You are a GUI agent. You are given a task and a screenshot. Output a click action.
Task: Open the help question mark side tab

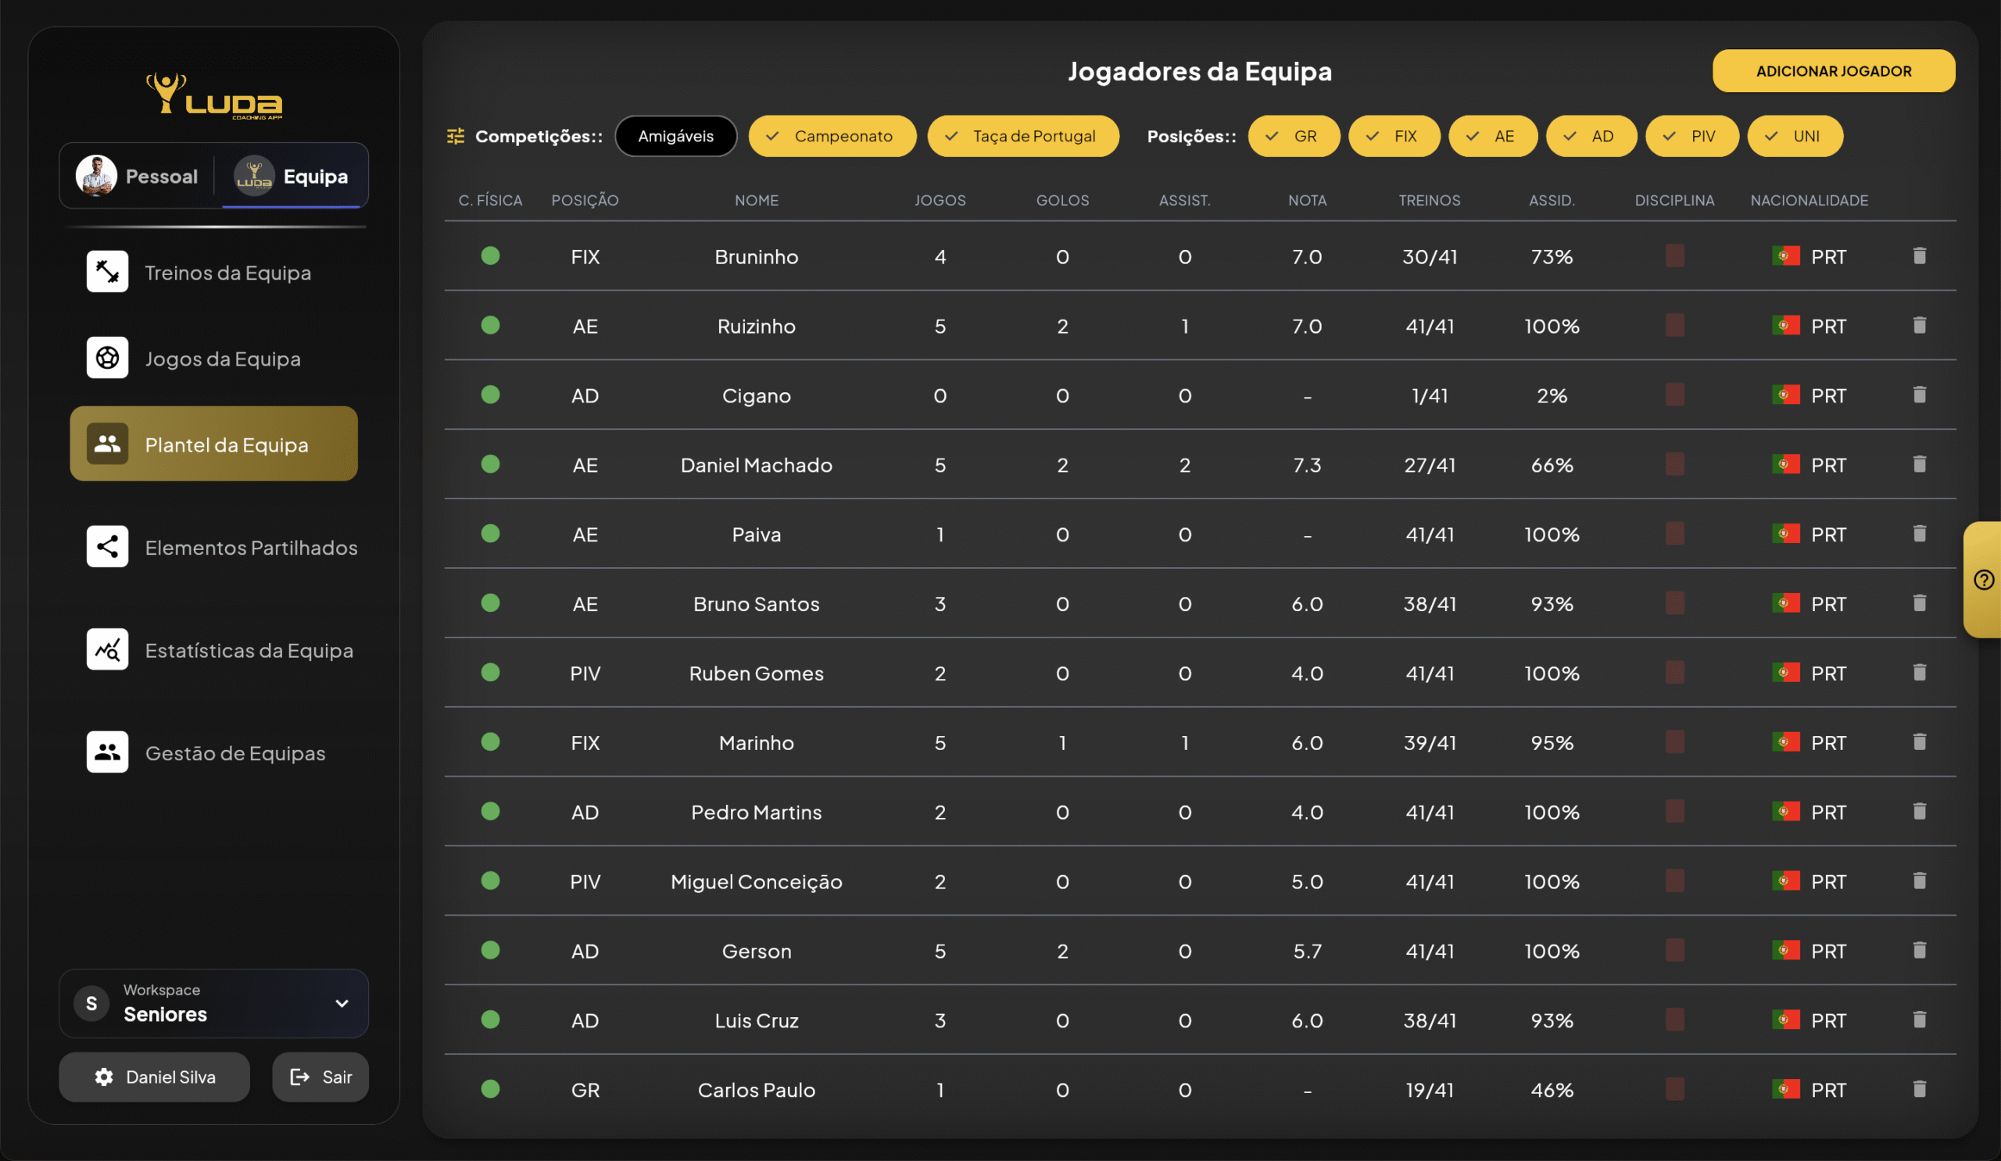[1984, 580]
